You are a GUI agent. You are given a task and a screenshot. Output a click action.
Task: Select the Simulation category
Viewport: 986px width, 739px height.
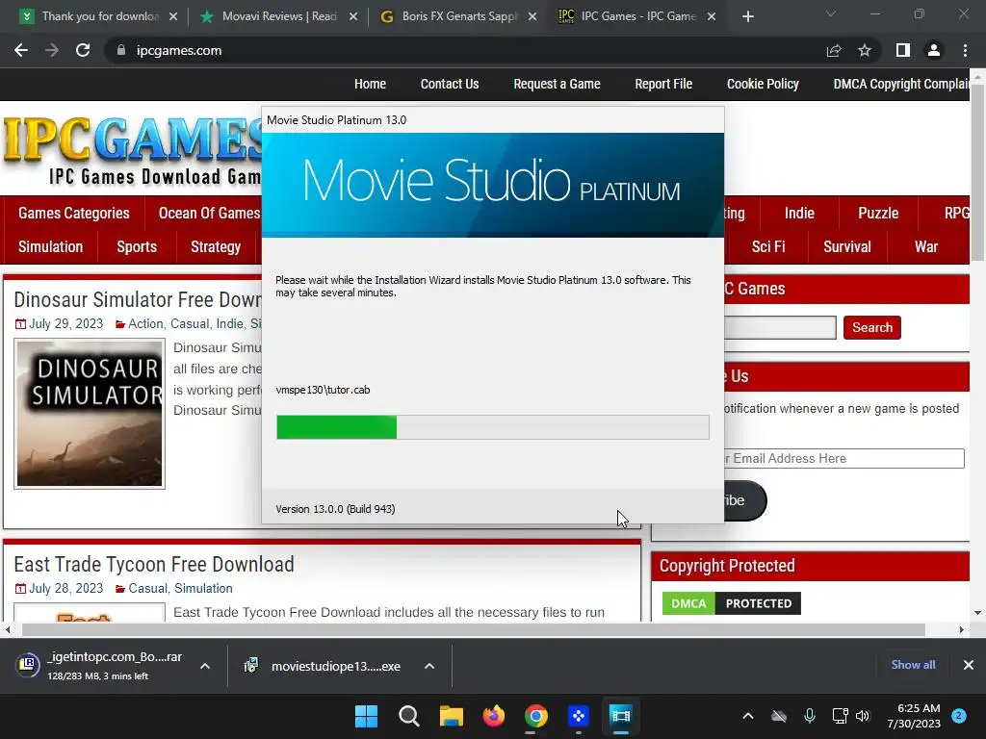[50, 247]
